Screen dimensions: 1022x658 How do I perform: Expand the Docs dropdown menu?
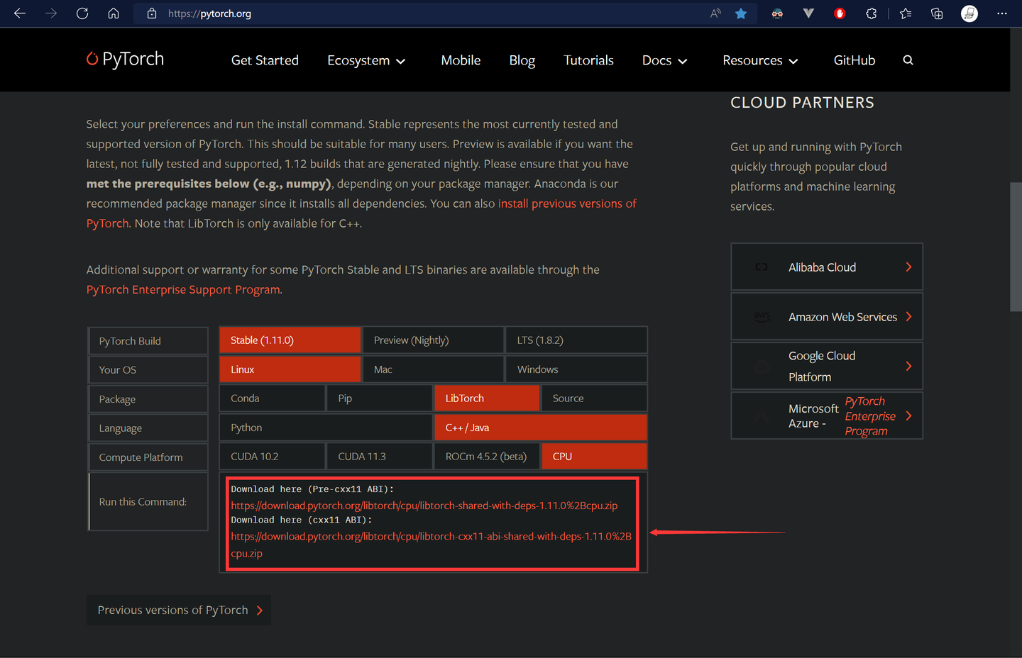point(664,60)
